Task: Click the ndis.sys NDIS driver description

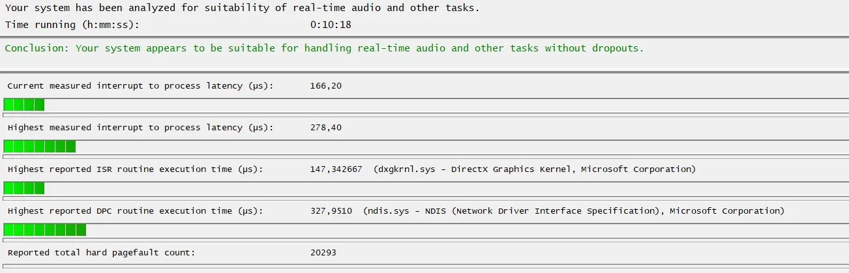Action: 574,211
